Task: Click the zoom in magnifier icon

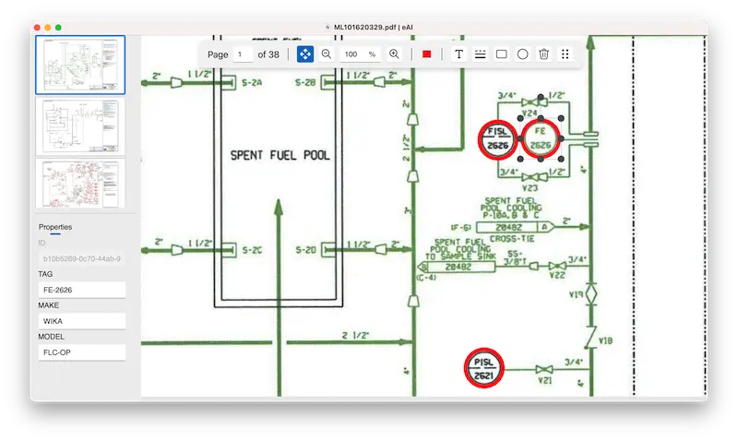Action: tap(394, 54)
